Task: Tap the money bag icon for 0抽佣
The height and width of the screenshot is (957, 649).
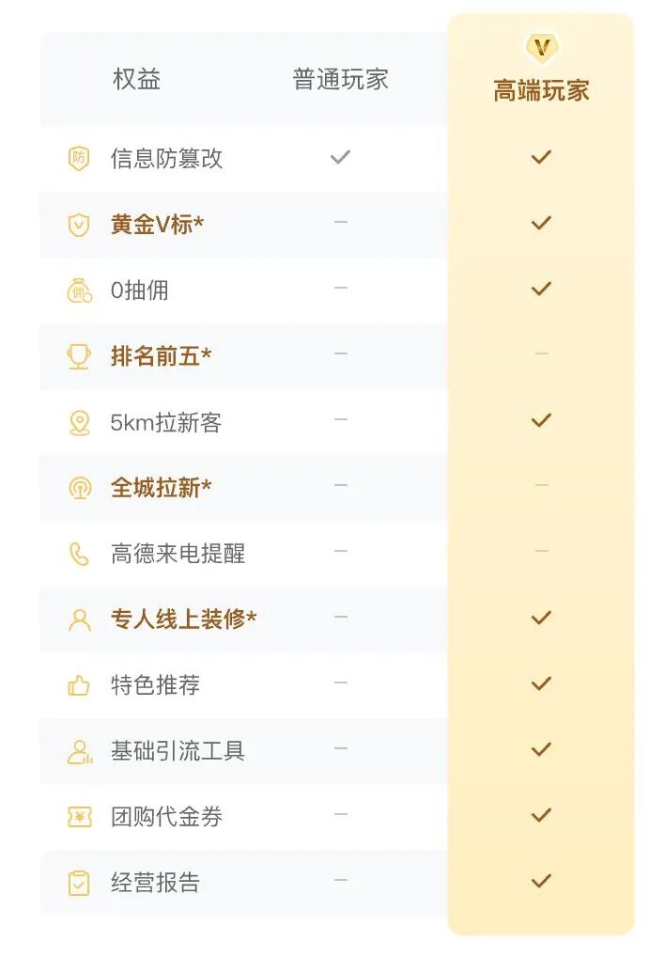Action: pyautogui.click(x=79, y=290)
